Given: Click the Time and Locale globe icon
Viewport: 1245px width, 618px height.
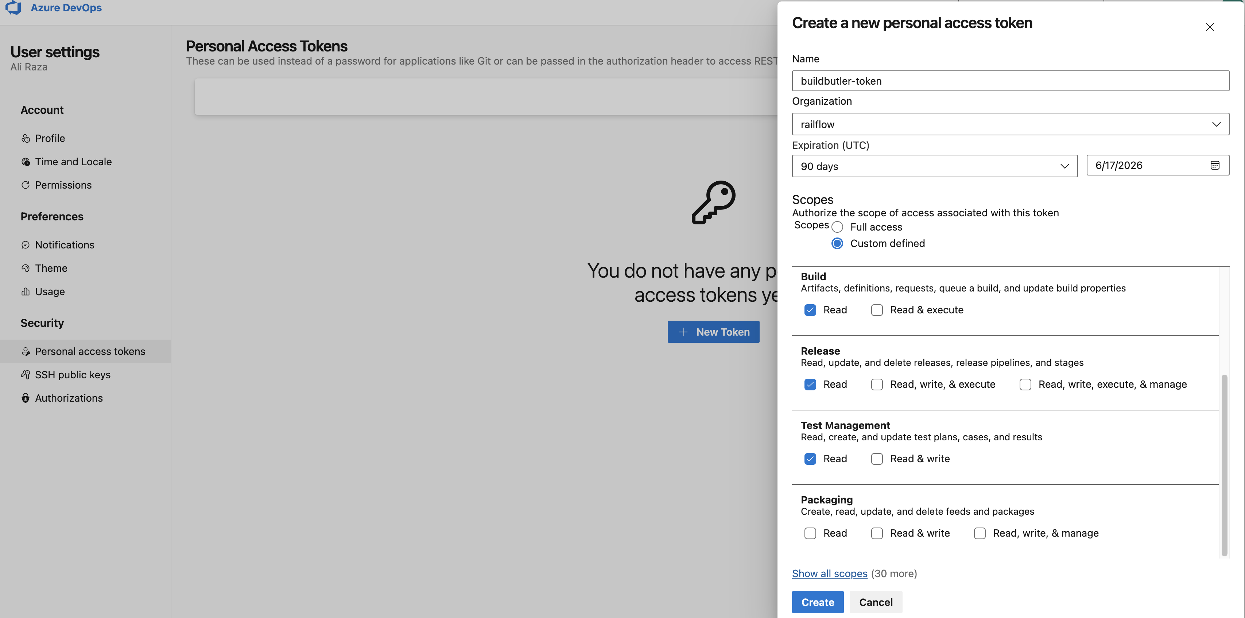Looking at the screenshot, I should click(26, 162).
